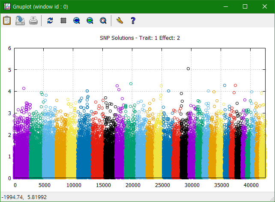This screenshot has width=275, height=202.
Task: Autoscale the plot with the magnifier icon
Action: (103, 21)
